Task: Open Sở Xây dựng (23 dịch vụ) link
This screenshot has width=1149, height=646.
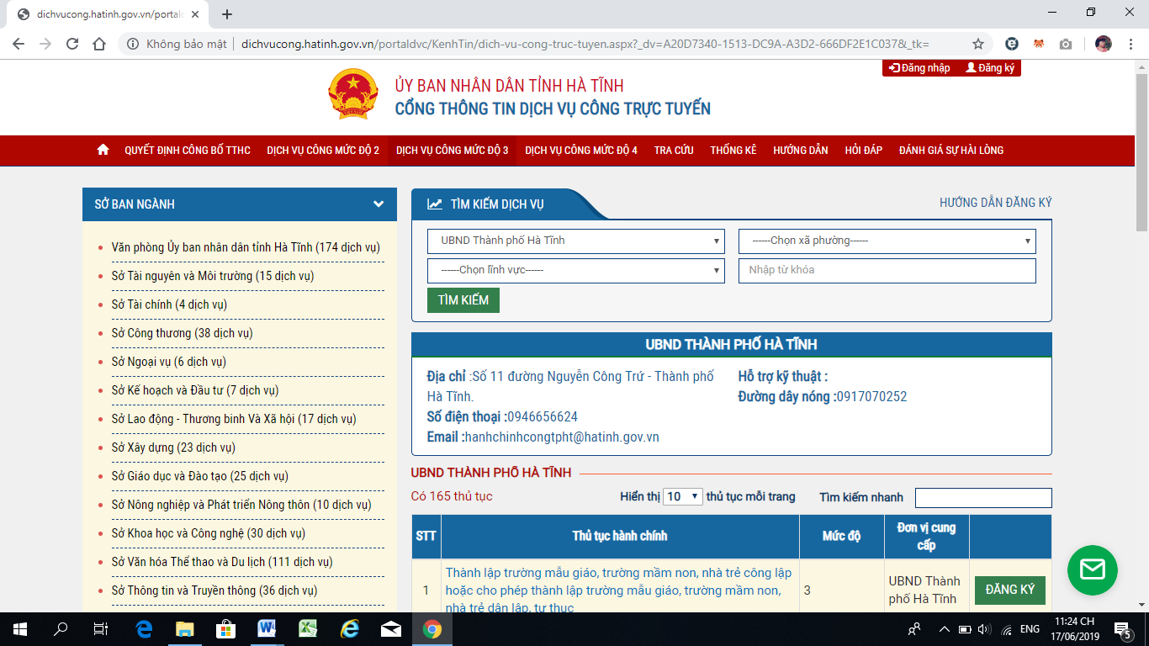Action: 173,447
